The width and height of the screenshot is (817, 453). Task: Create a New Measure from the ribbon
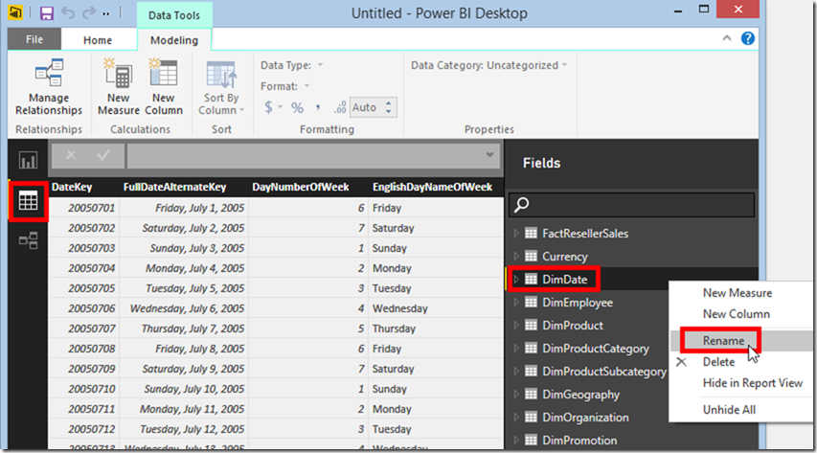point(118,87)
